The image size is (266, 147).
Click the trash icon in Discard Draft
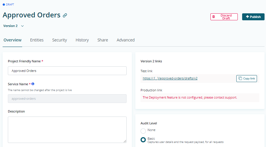(x=214, y=17)
